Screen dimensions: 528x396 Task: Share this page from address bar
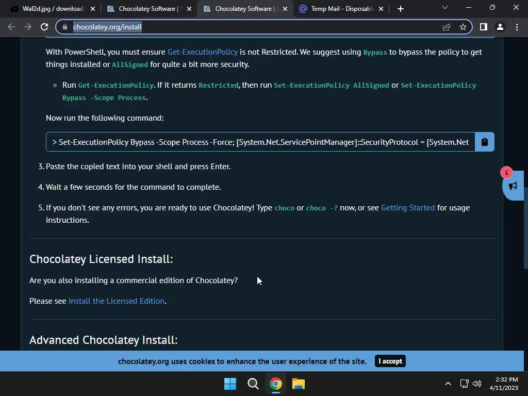coord(447,27)
